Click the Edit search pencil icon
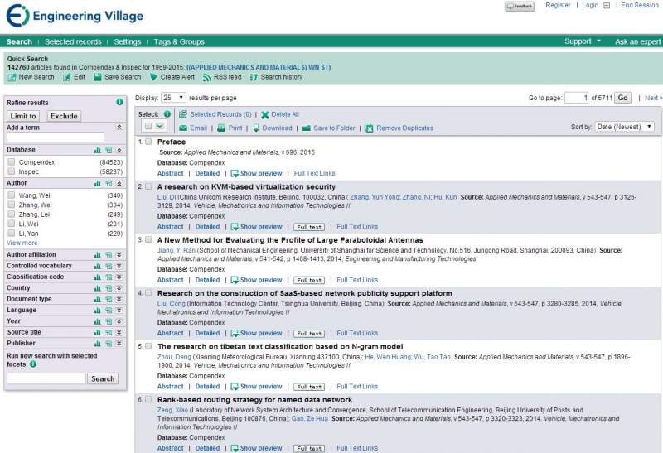This screenshot has height=453, width=663. 66,77
